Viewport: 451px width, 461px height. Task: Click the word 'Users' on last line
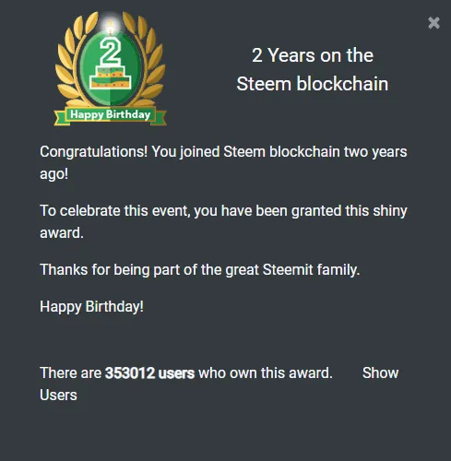click(58, 395)
